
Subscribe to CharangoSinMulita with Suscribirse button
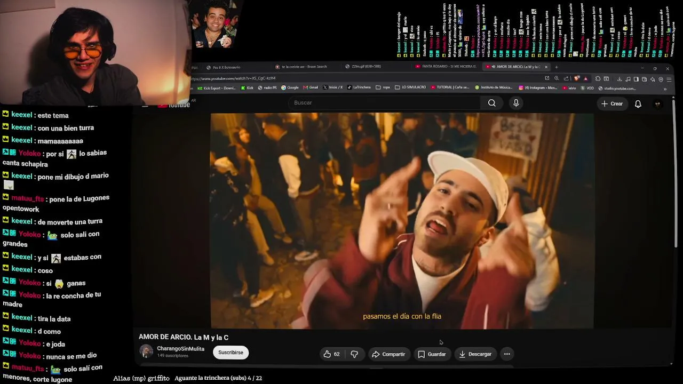point(231,353)
